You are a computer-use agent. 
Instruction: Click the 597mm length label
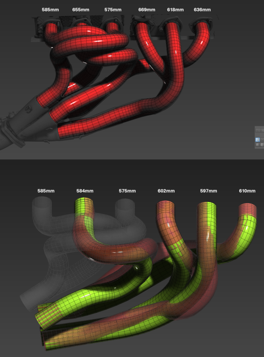pos(209,191)
